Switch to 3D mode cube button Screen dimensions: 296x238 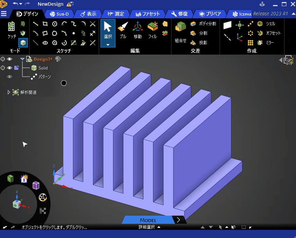23,43
